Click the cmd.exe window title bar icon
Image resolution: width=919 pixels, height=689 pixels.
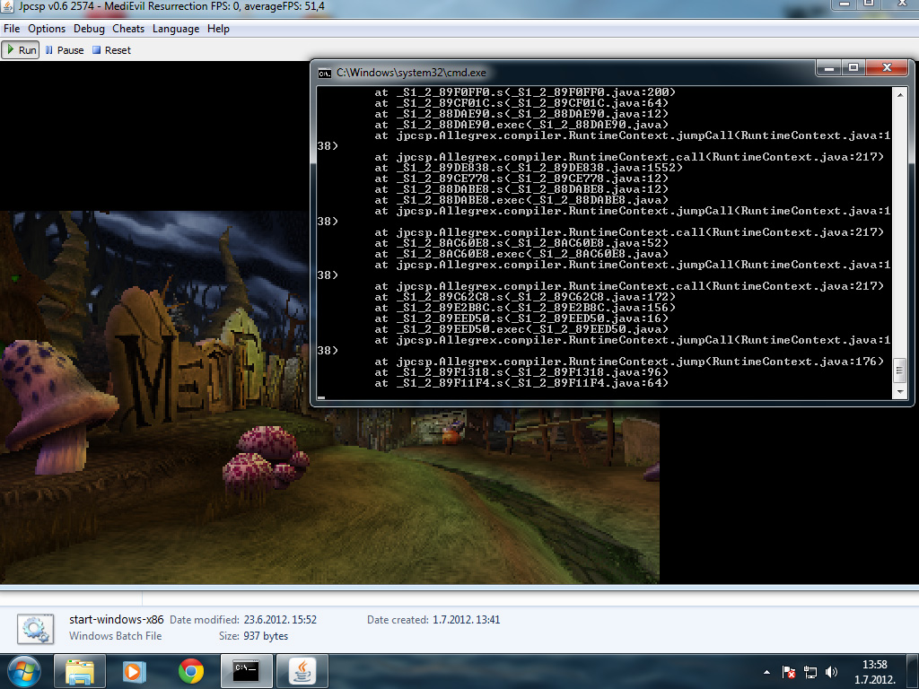pyautogui.click(x=324, y=72)
